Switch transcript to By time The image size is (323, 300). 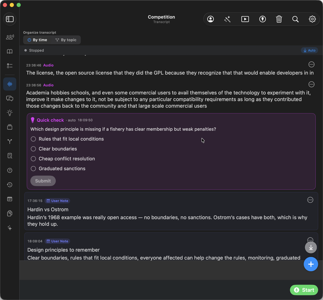pos(37,40)
